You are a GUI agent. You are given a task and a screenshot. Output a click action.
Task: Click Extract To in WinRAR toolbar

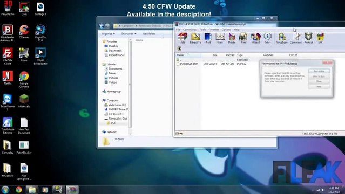click(195, 38)
